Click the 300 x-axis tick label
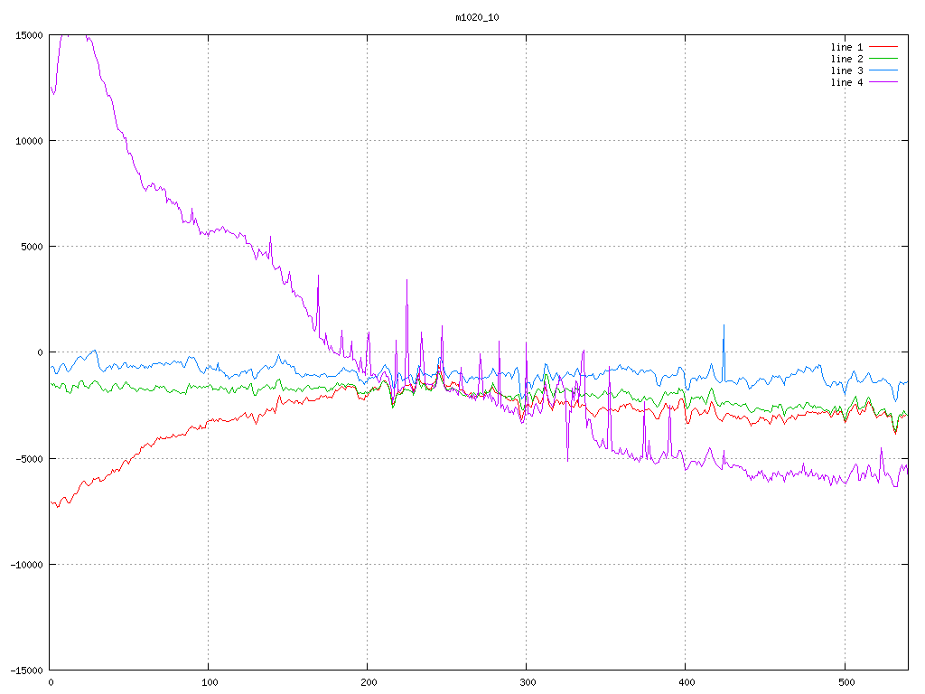 [527, 682]
